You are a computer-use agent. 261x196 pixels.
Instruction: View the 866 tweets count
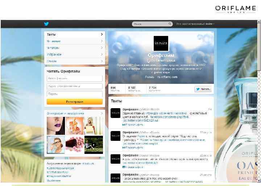115,89
